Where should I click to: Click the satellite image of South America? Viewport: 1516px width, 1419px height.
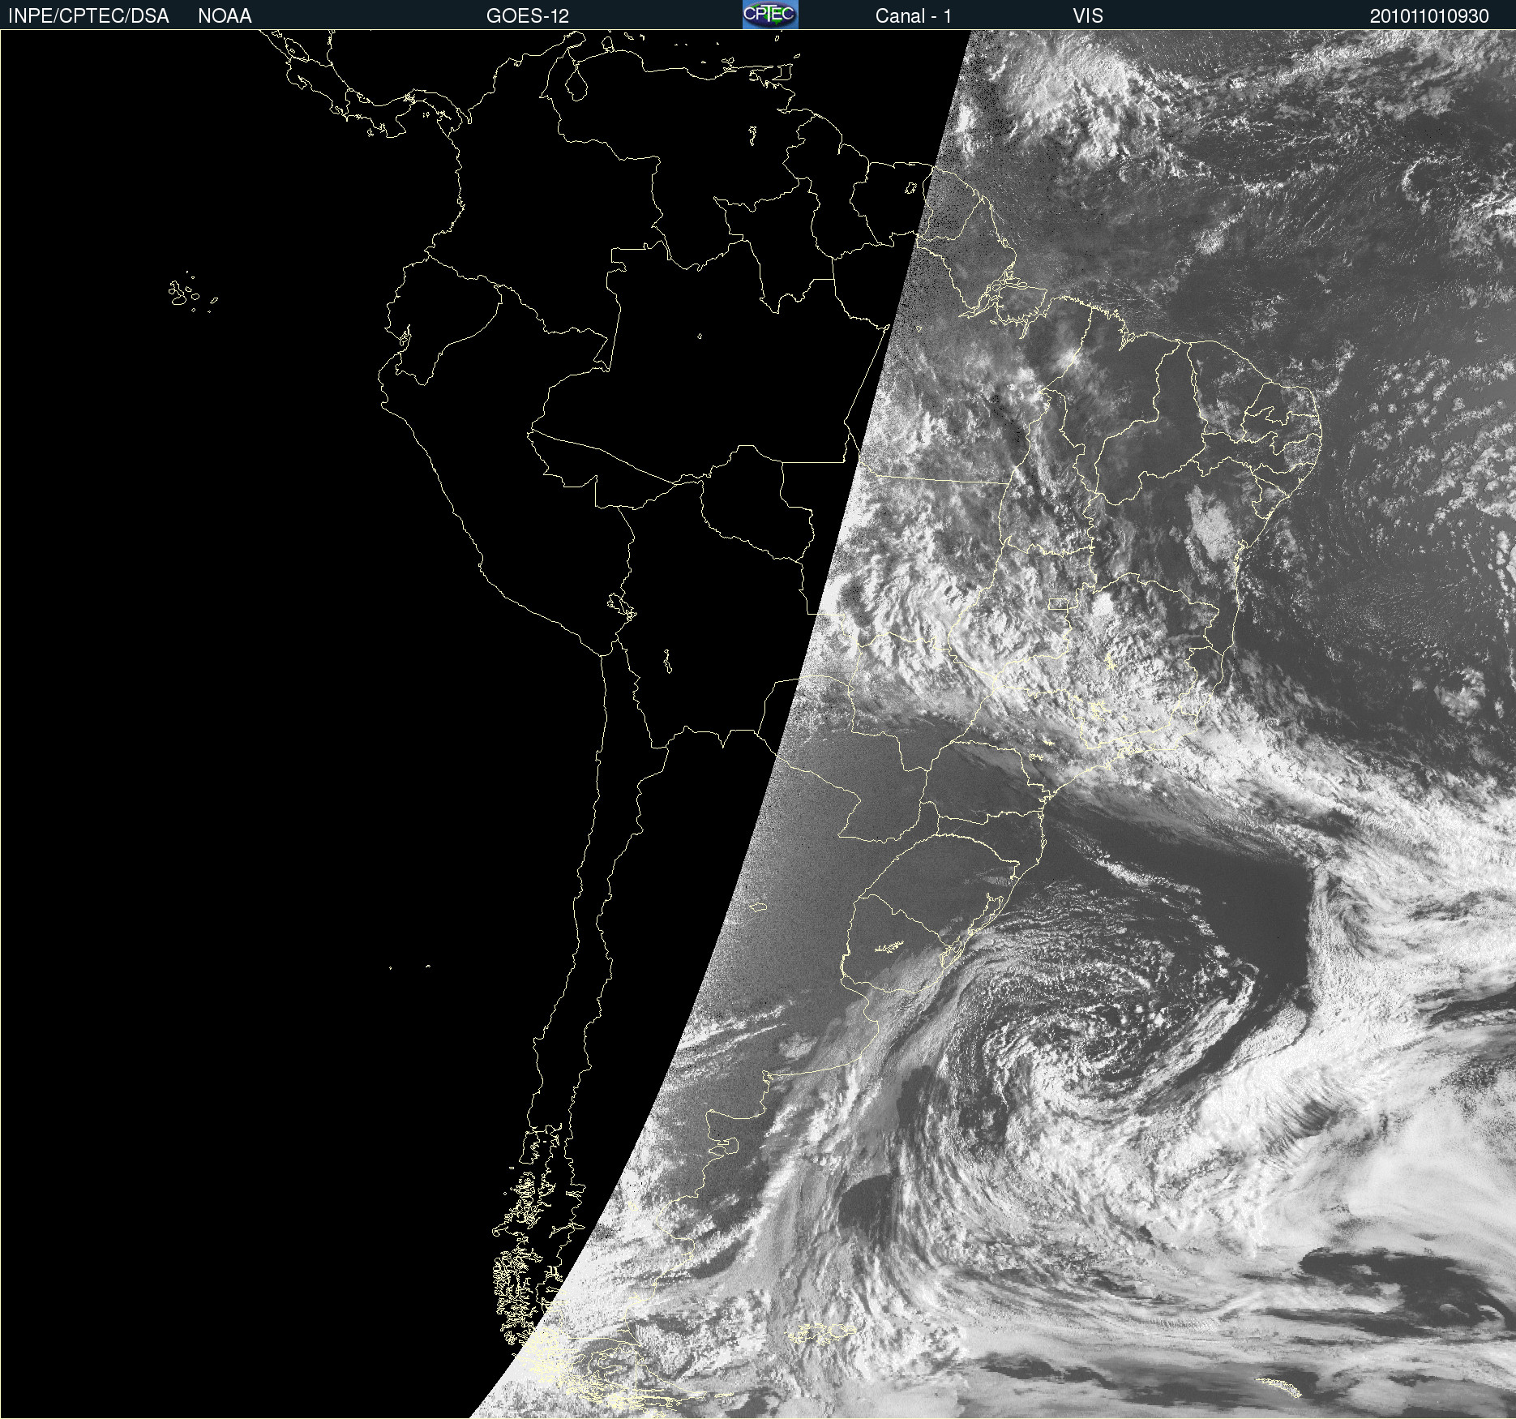click(x=758, y=724)
